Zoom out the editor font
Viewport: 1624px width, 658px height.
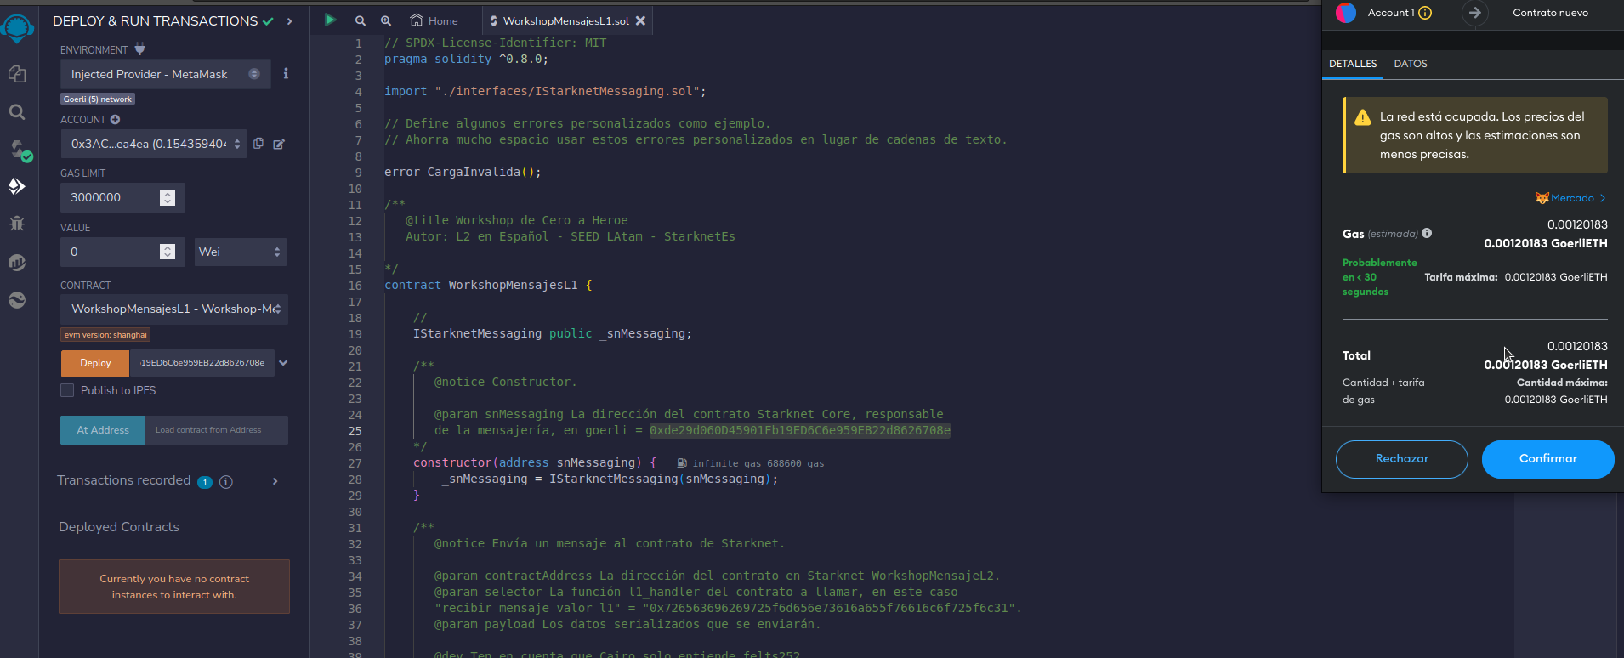360,20
